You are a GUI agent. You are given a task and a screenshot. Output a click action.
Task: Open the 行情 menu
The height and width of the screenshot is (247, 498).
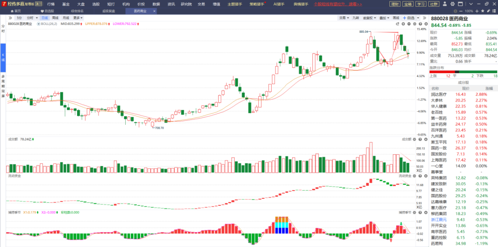click(51, 4)
